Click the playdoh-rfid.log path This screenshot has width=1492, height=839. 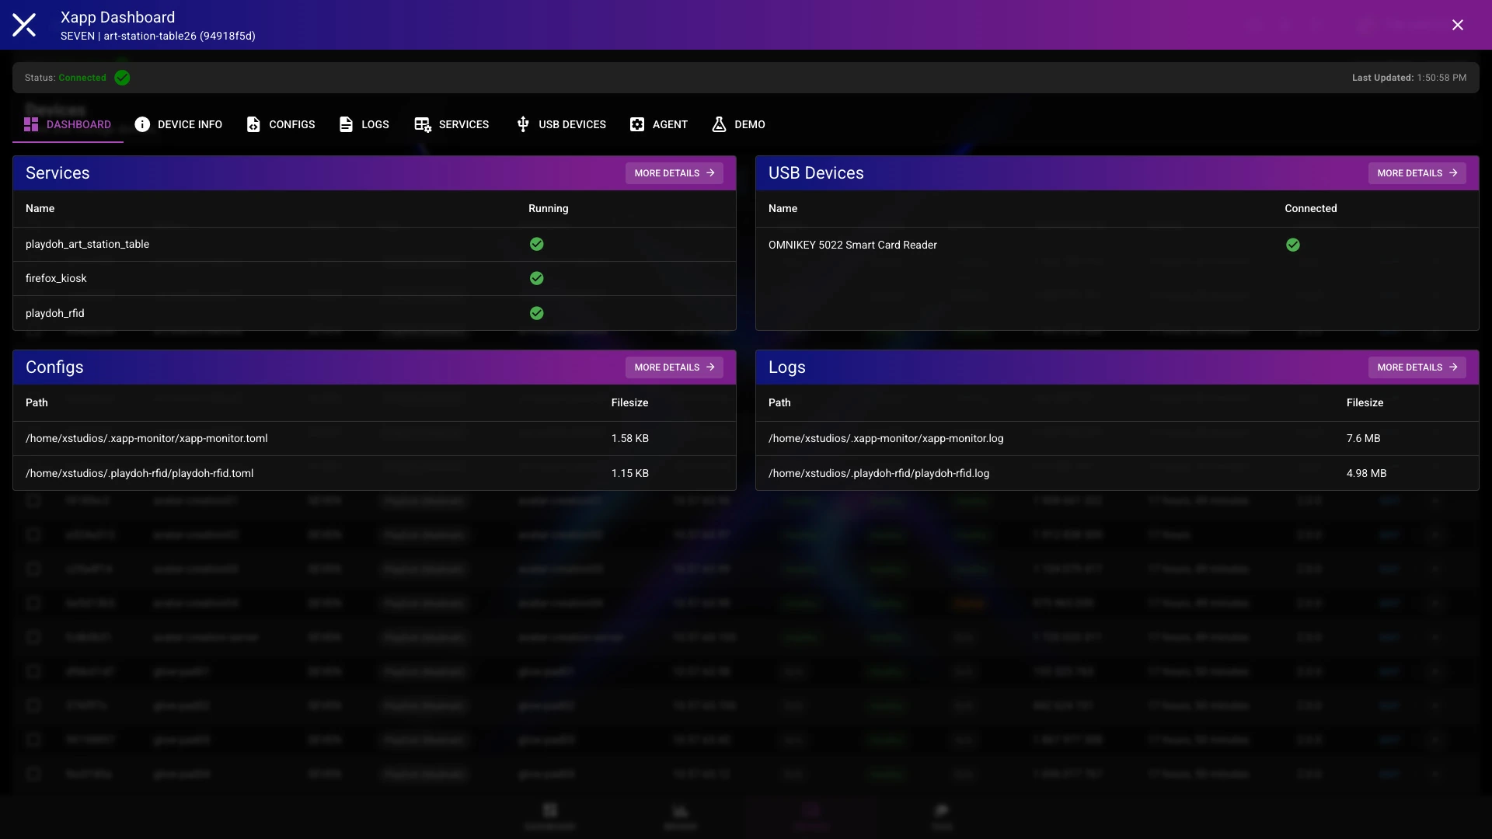click(879, 473)
